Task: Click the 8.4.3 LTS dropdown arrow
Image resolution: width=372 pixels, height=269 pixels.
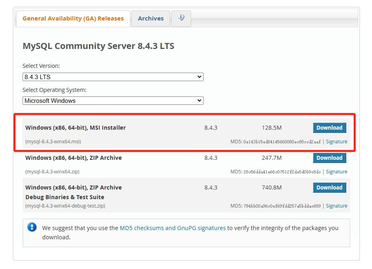Action: 199,77
